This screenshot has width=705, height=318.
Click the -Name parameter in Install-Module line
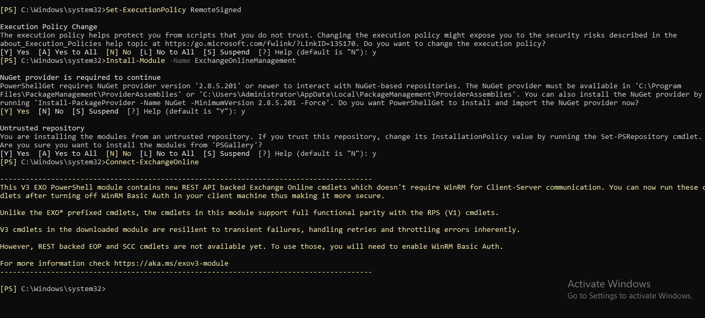pyautogui.click(x=180, y=61)
